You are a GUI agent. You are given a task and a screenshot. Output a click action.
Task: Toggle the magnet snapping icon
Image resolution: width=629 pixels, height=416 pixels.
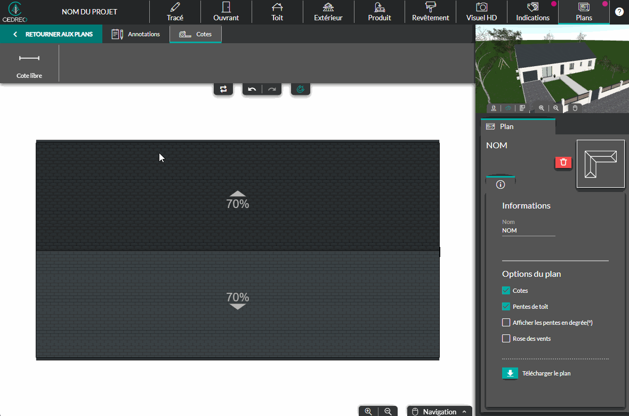point(301,89)
